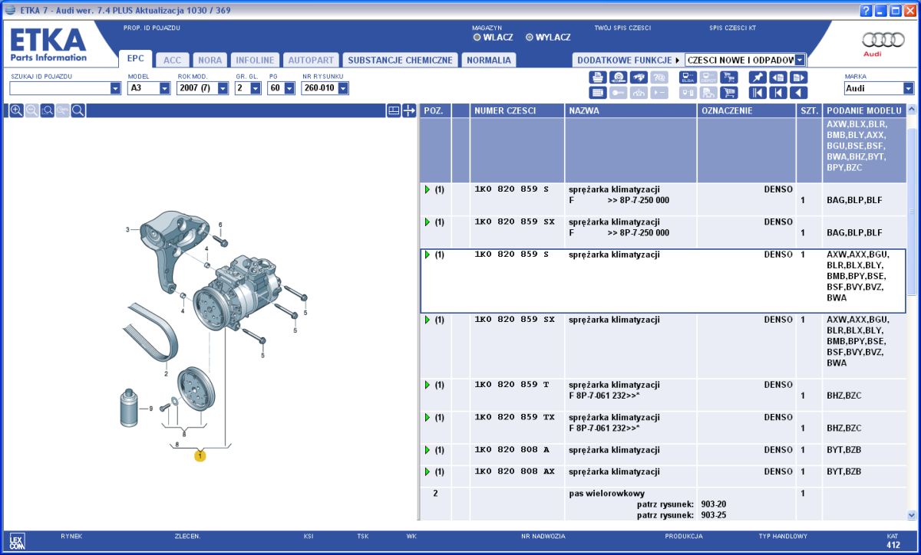This screenshot has height=555, width=921.
Task: Click green arrow of 1K0 820 859 TX row
Action: point(427,418)
